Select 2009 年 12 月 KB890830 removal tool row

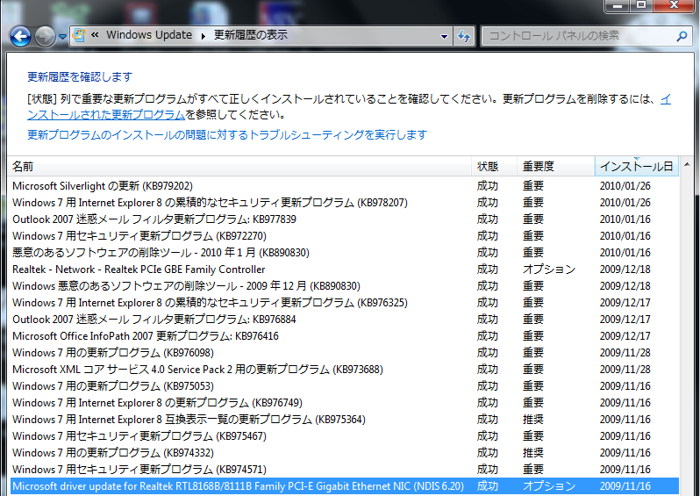click(x=344, y=285)
